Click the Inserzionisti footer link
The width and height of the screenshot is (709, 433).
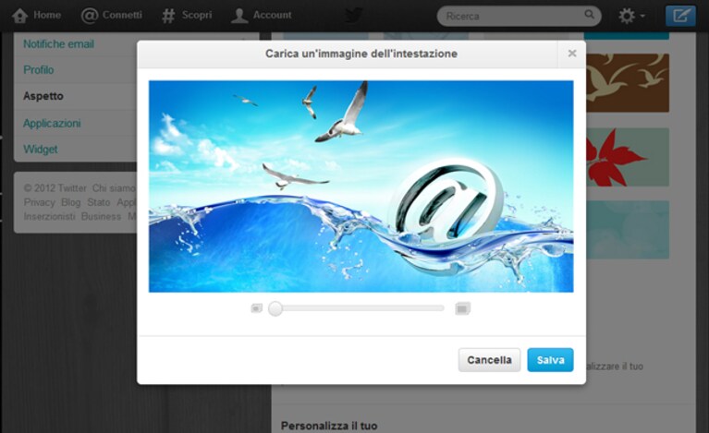coord(50,217)
